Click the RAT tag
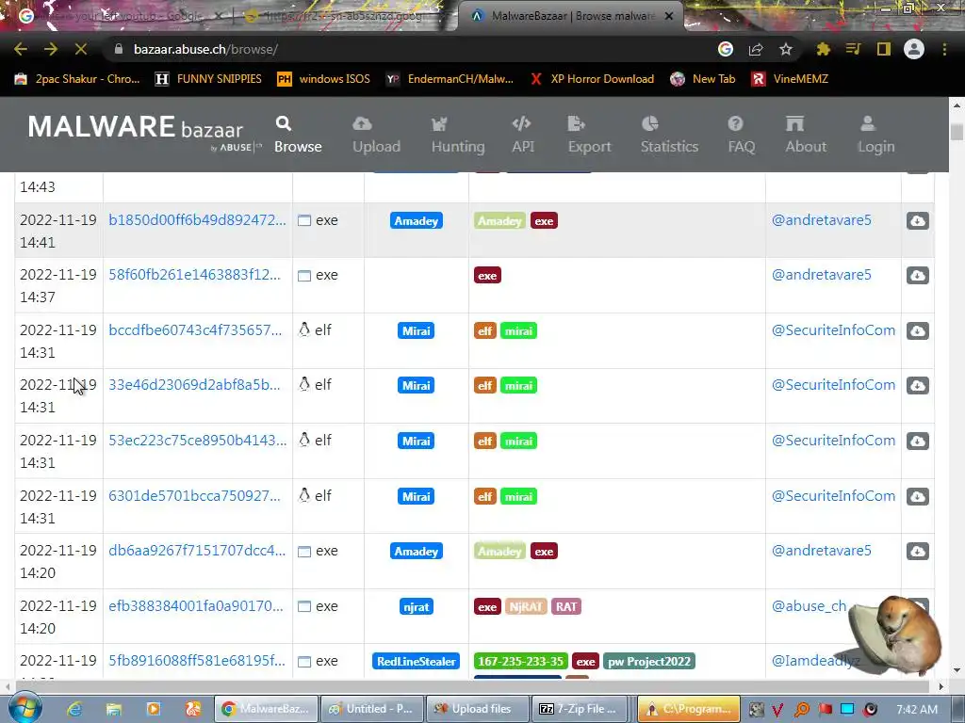 566,607
